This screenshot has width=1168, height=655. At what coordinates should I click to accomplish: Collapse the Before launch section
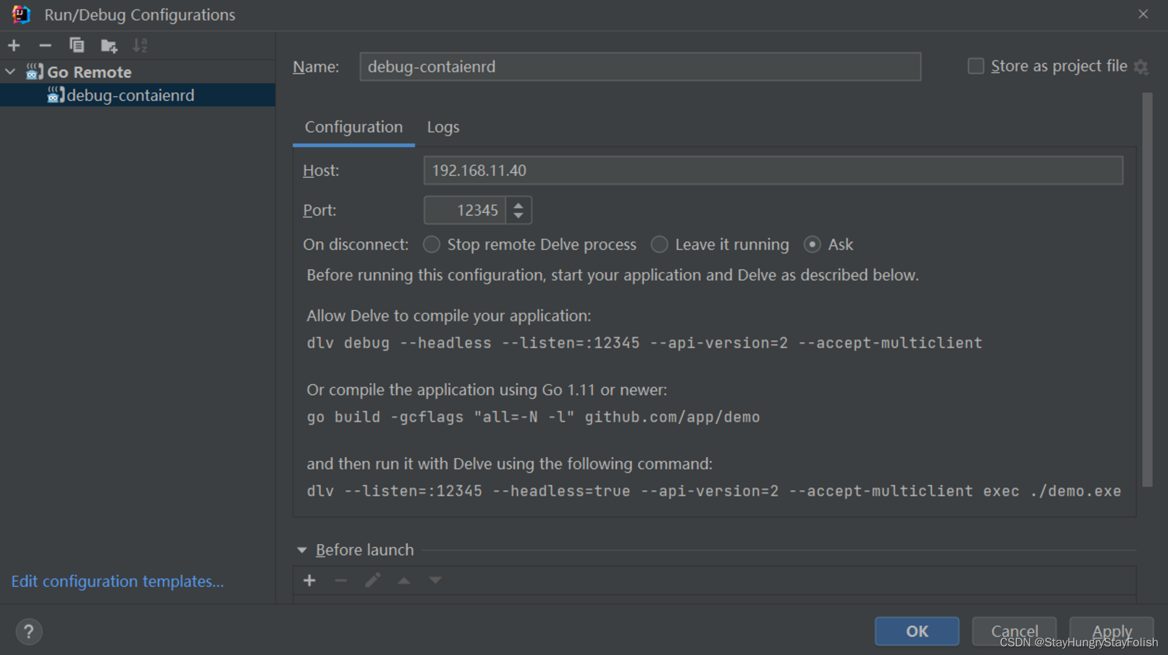click(302, 549)
